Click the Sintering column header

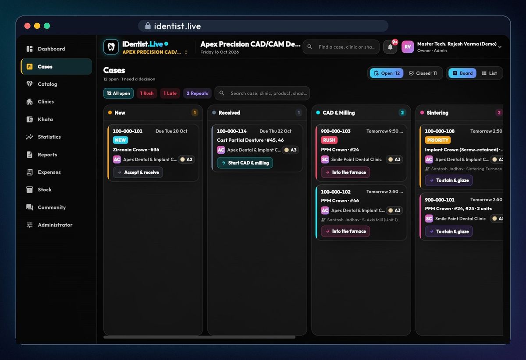(459, 113)
